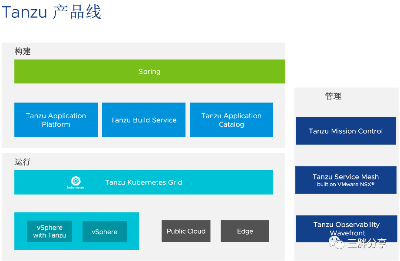Enable the Public Cloud option
The height and width of the screenshot is (261, 400).
click(x=186, y=231)
